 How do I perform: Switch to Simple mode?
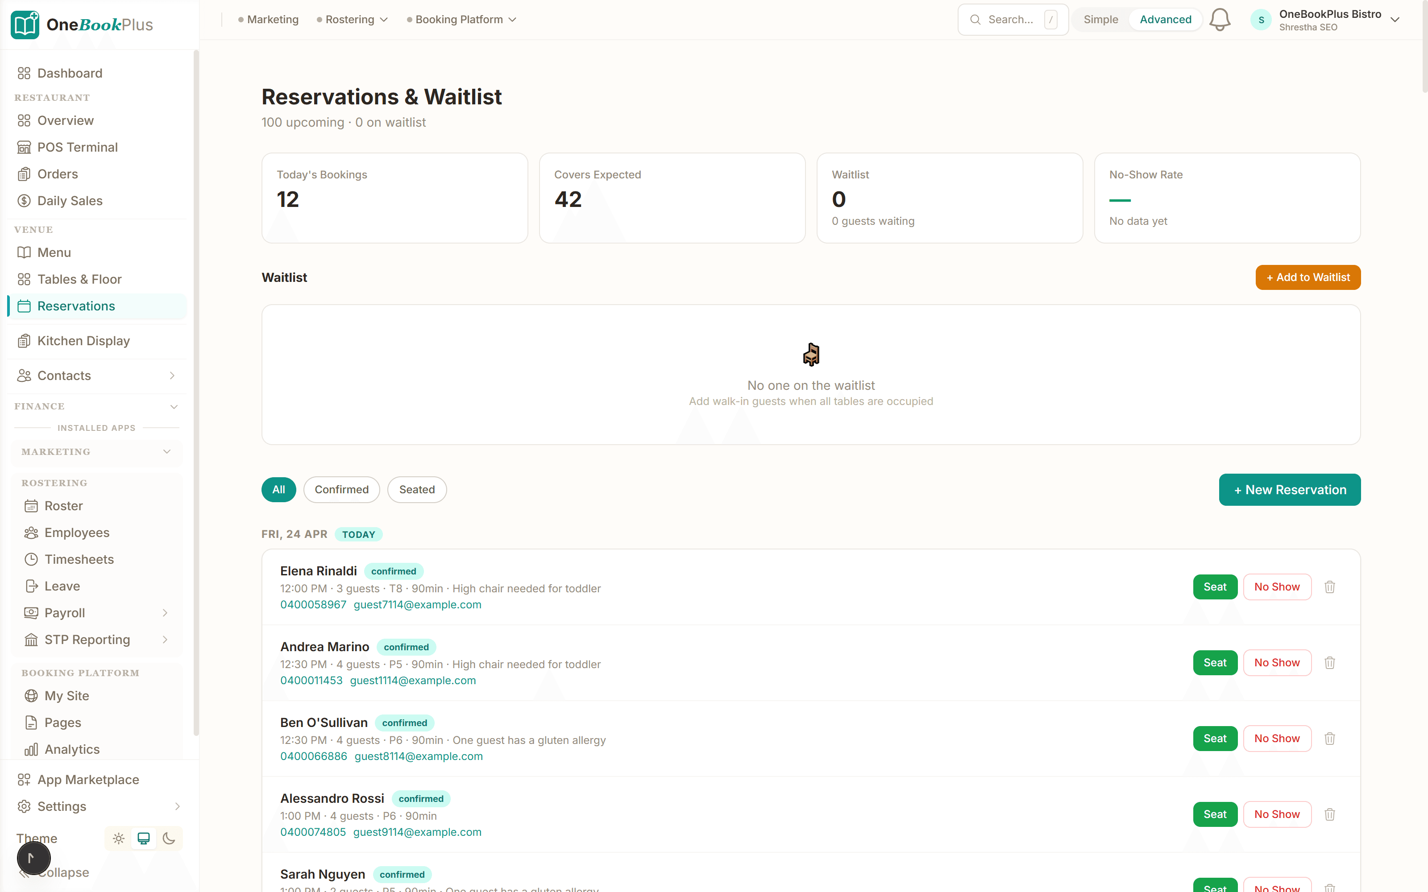1100,19
